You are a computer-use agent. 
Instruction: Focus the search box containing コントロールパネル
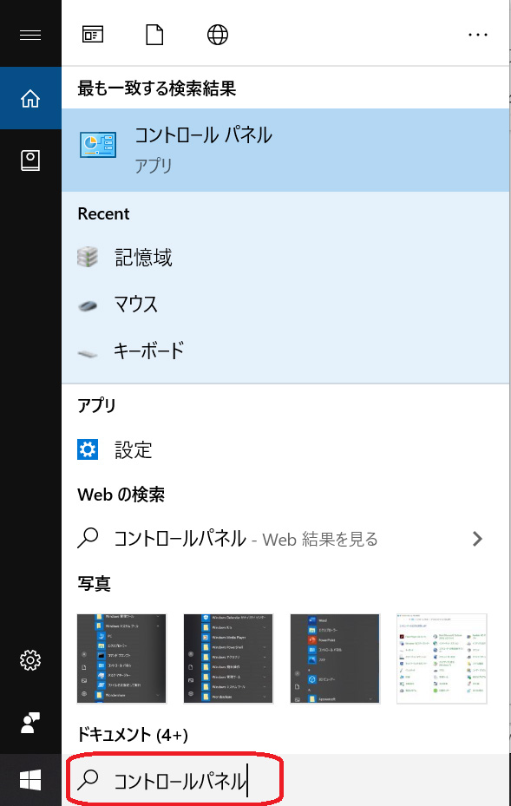point(285,780)
